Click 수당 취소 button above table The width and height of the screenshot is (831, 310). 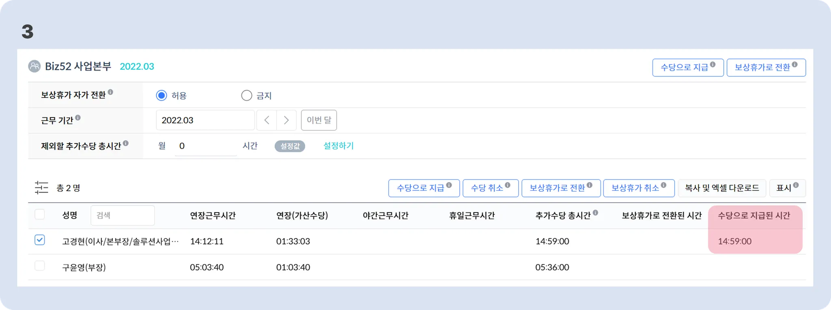point(490,188)
